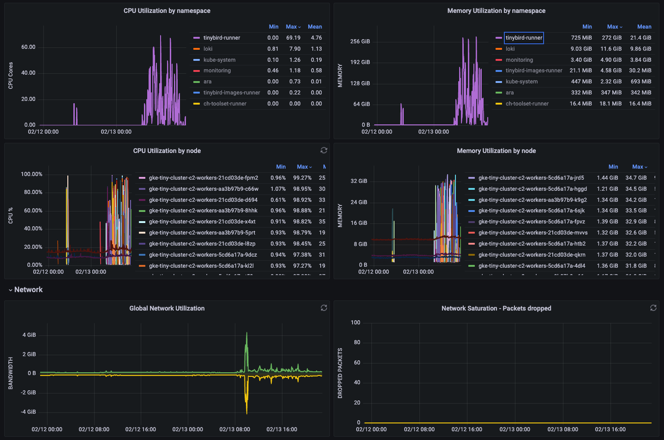Click loki series color icon in Memory namespace legend

[498, 49]
